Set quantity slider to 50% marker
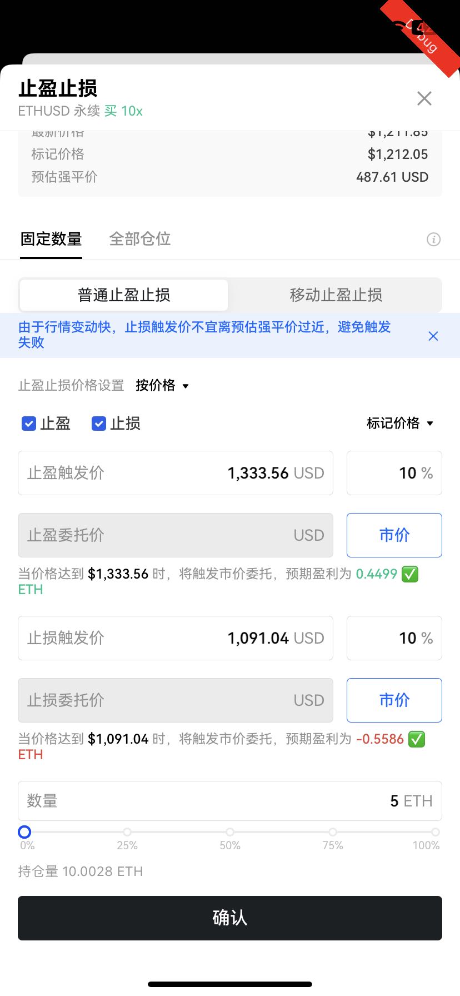The height and width of the screenshot is (996, 460). [x=230, y=832]
